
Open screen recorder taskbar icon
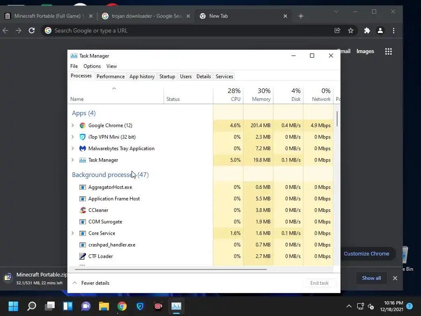point(158,306)
